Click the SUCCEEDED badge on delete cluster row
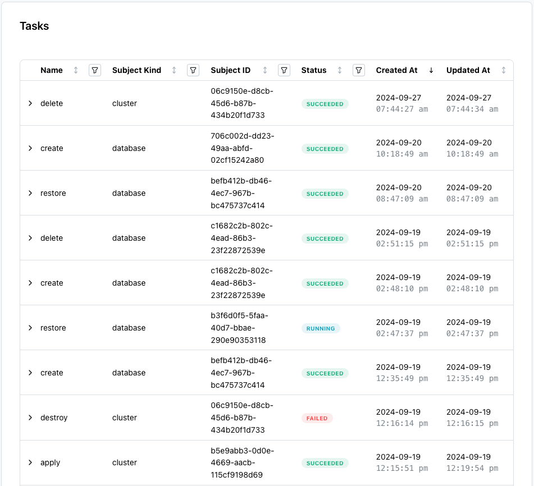This screenshot has height=486, width=534. 325,104
